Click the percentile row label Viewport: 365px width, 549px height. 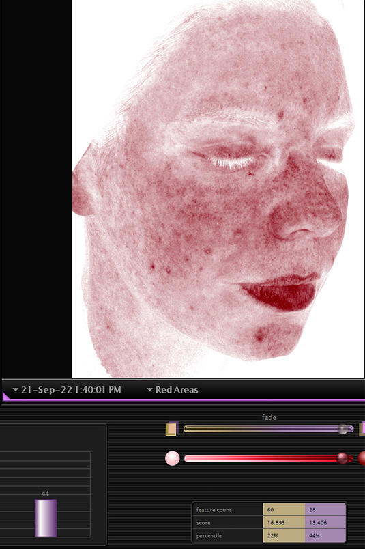coord(209,536)
